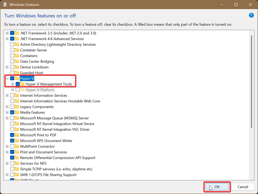Click folder icon beside Internet Information Services Hostable Web Core
This screenshot has height=194, width=258.
[17, 101]
